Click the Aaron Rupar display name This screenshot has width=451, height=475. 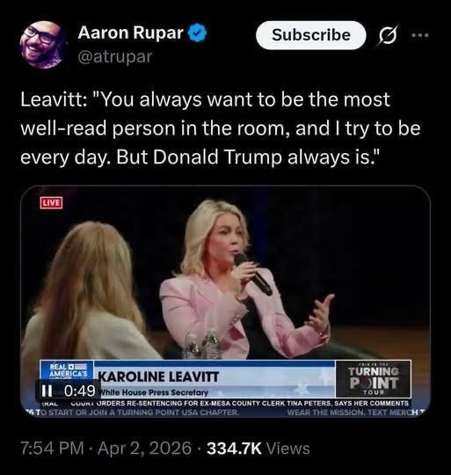coord(130,33)
